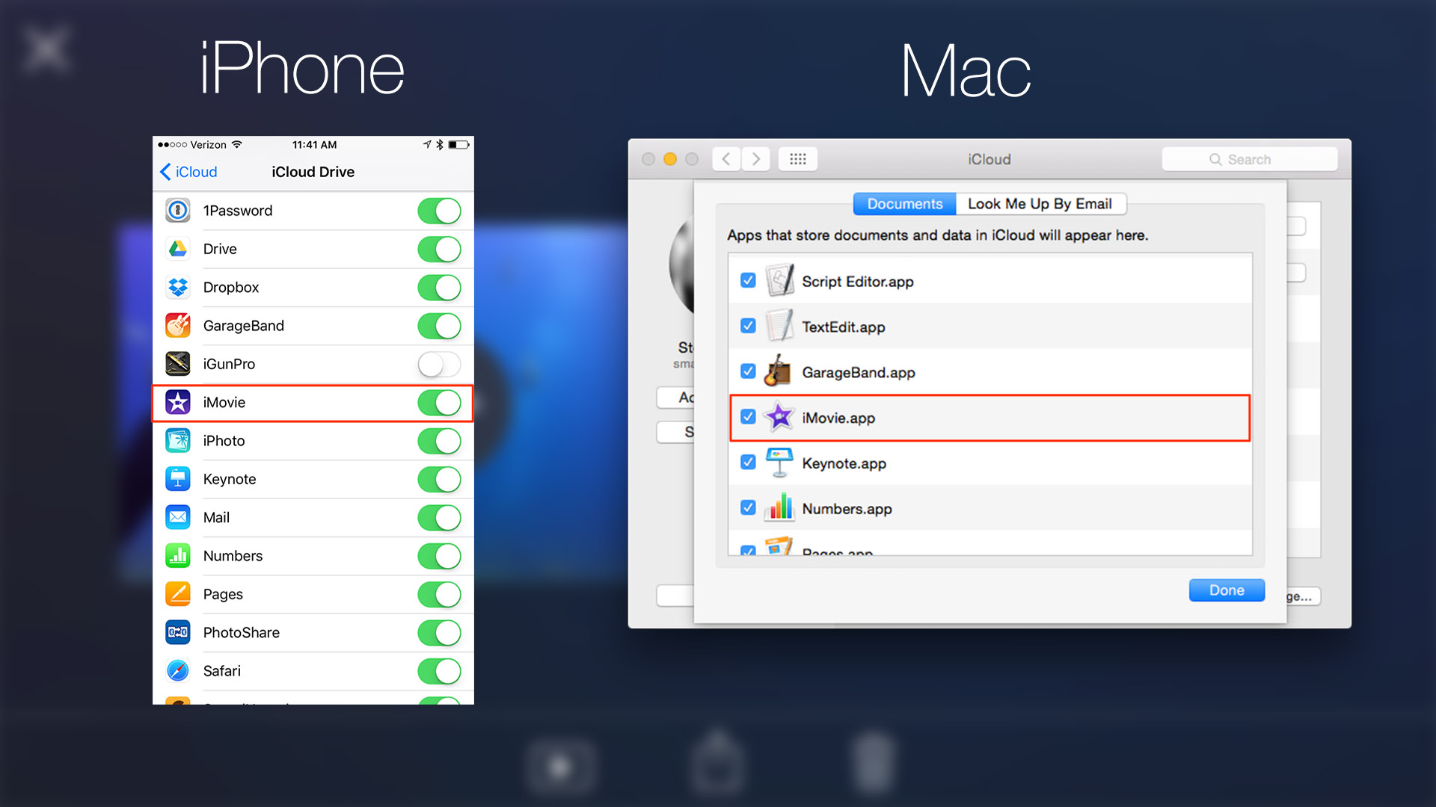Switch to Look Me Up By Email tab

(x=1040, y=204)
